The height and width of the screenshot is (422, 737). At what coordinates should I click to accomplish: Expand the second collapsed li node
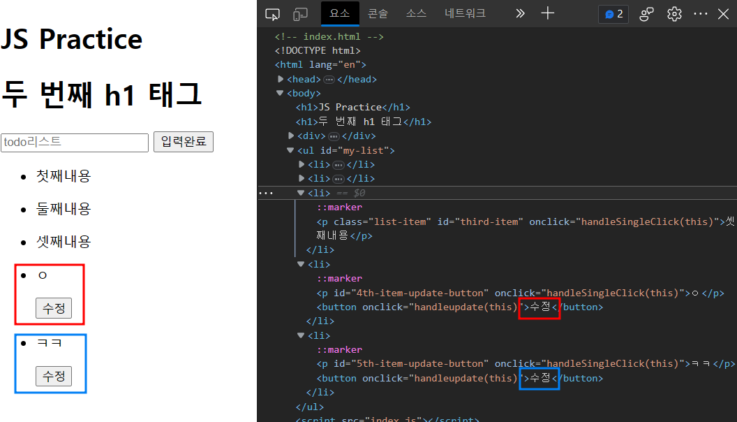[x=301, y=179]
